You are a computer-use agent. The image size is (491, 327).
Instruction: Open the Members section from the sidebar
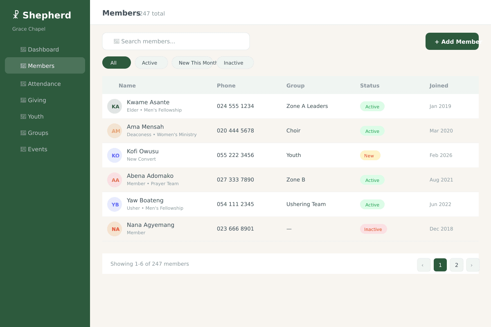41,65
